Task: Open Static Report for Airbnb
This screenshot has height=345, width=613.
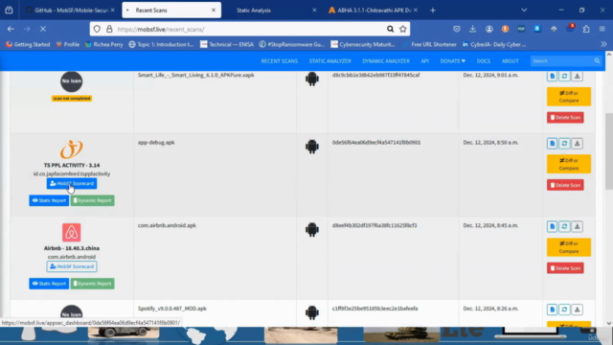Action: pos(49,284)
